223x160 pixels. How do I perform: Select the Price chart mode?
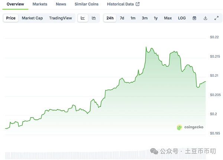(x=11, y=18)
